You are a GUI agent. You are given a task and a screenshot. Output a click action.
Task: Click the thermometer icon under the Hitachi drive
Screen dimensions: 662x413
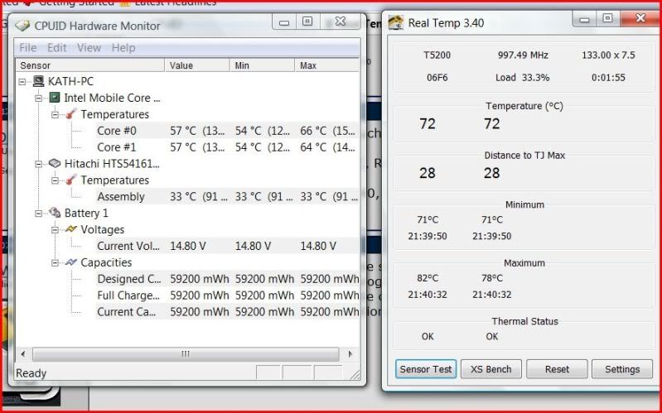71,180
